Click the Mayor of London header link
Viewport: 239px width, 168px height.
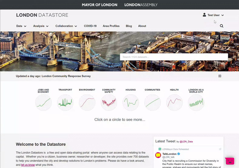click(x=99, y=5)
